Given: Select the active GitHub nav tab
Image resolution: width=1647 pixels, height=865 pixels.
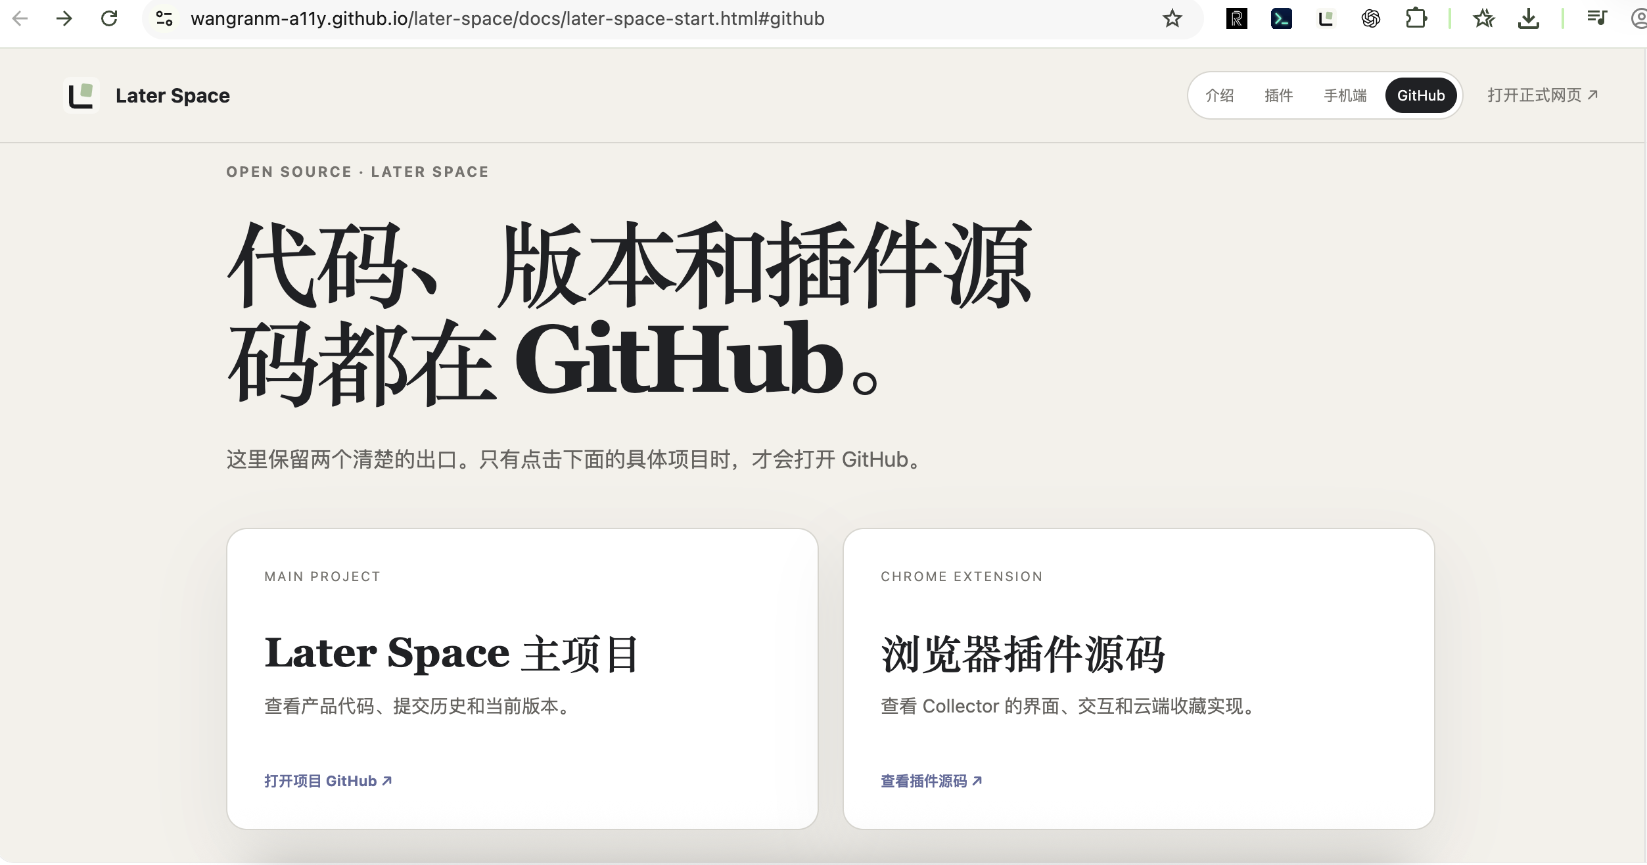Looking at the screenshot, I should pyautogui.click(x=1421, y=95).
